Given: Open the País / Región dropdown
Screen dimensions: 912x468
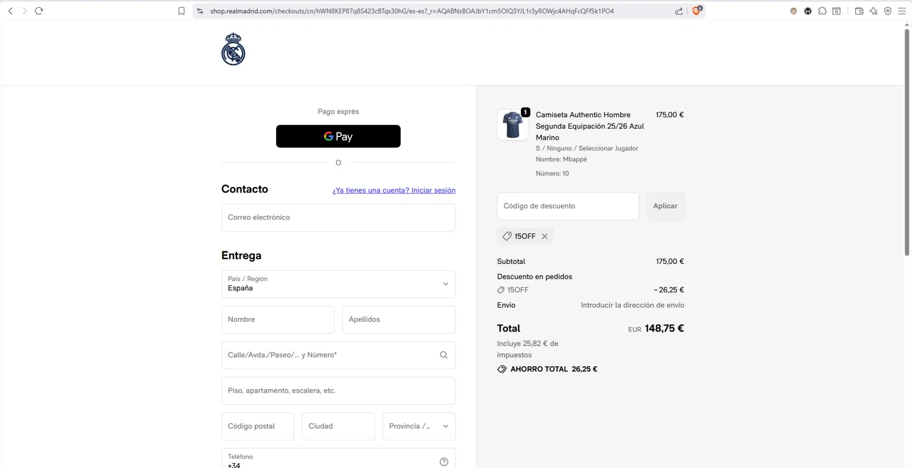Looking at the screenshot, I should pos(338,284).
